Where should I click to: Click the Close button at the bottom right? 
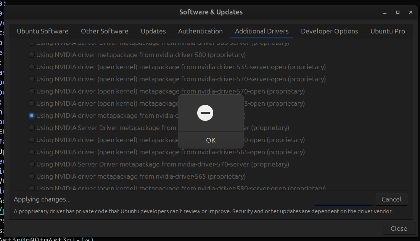point(399,228)
